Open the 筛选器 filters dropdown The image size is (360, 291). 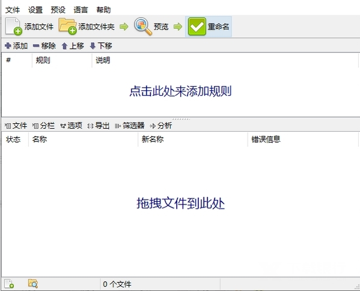129,126
